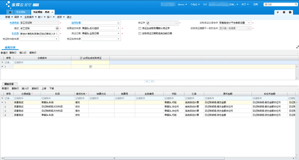Viewport: 299px width, 160px height.
Task: Open the 保存 dropdown arrow
Action: coord(21,17)
